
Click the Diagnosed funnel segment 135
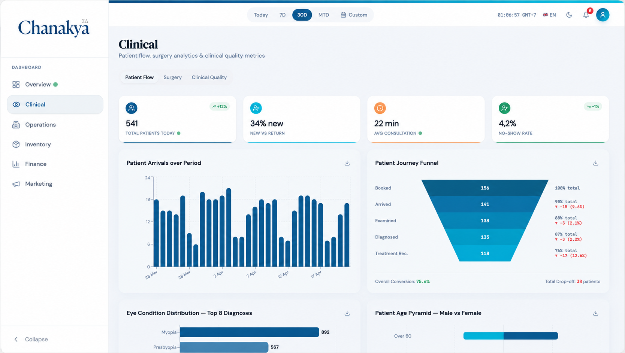coord(485,237)
